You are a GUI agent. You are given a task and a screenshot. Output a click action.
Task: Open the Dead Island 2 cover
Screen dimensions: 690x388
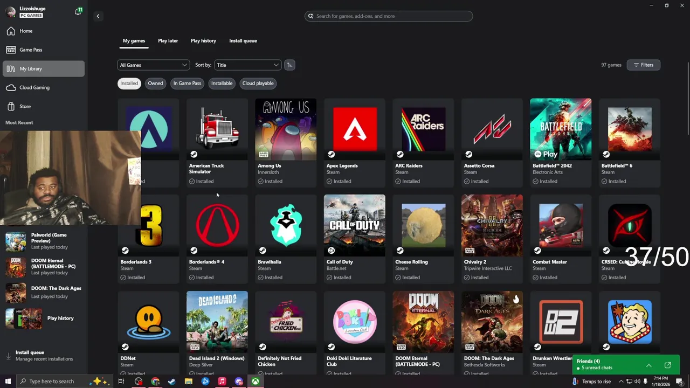pyautogui.click(x=217, y=322)
